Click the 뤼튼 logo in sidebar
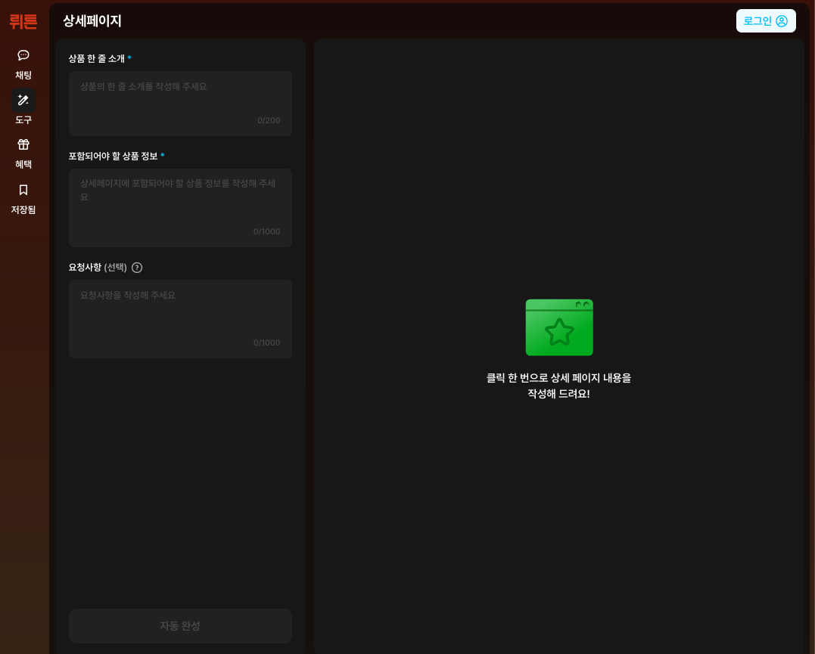Viewport: 815px width, 654px height. pyautogui.click(x=23, y=21)
